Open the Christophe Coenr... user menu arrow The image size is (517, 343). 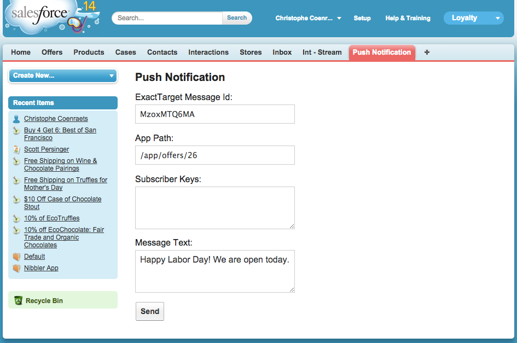(x=339, y=18)
